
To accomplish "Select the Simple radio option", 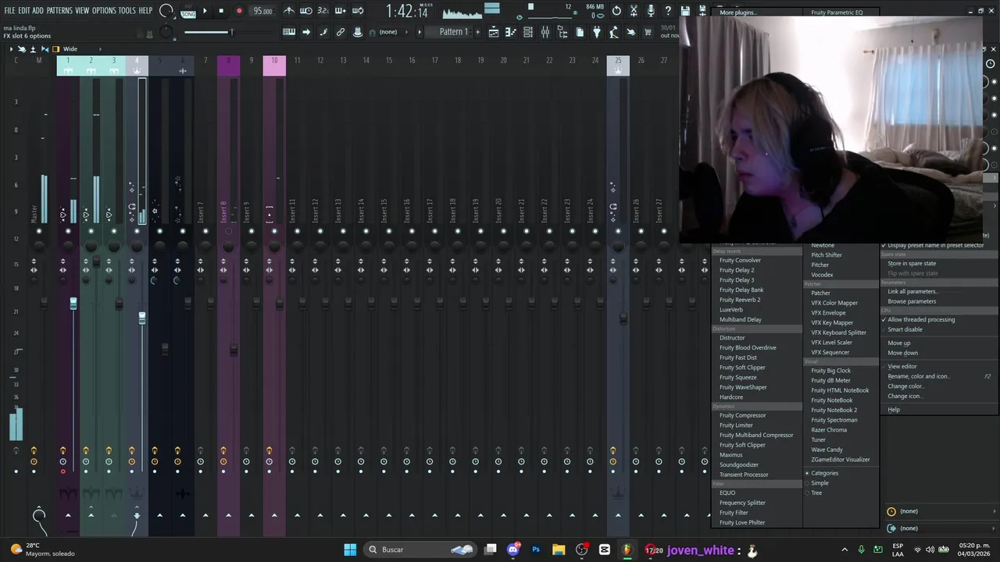I will (818, 483).
